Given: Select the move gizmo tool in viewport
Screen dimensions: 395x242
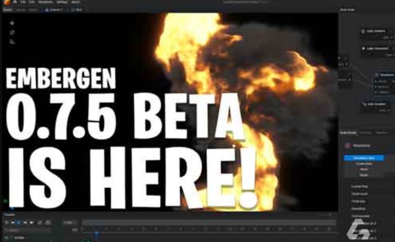Looking at the screenshot, I should (x=12, y=23).
